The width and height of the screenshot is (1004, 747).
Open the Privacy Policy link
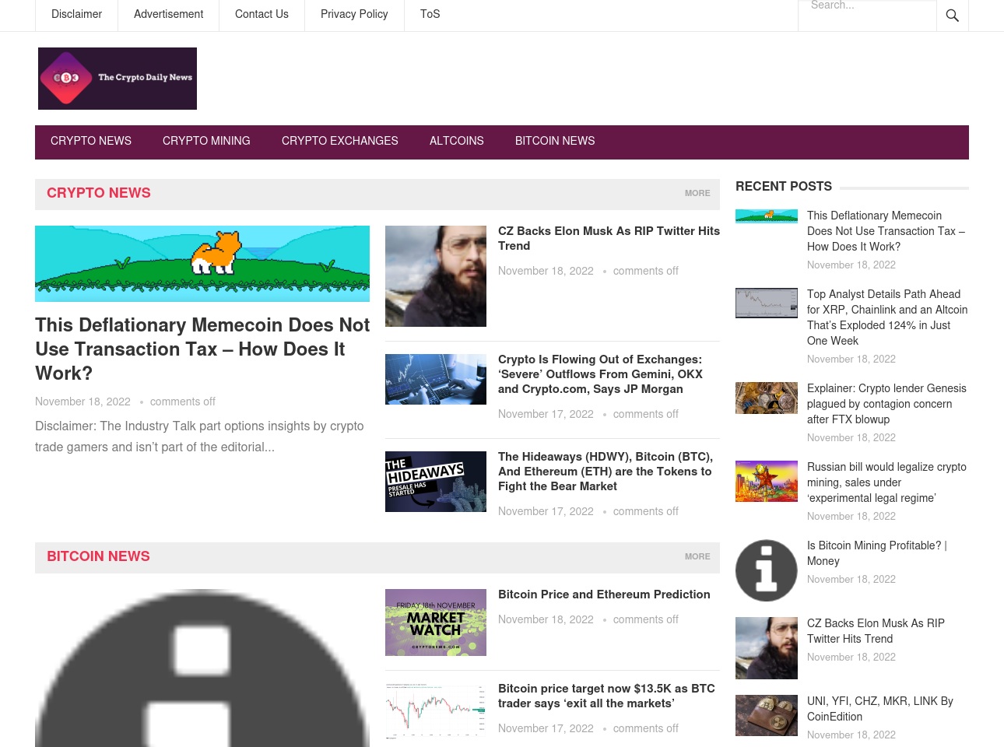354,14
